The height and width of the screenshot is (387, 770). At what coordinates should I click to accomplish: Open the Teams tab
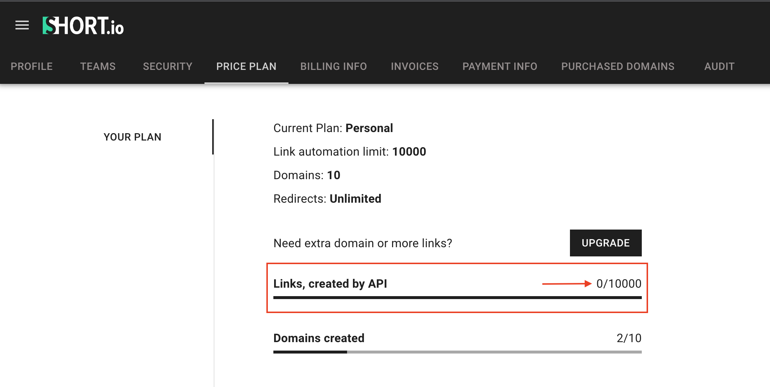[98, 66]
